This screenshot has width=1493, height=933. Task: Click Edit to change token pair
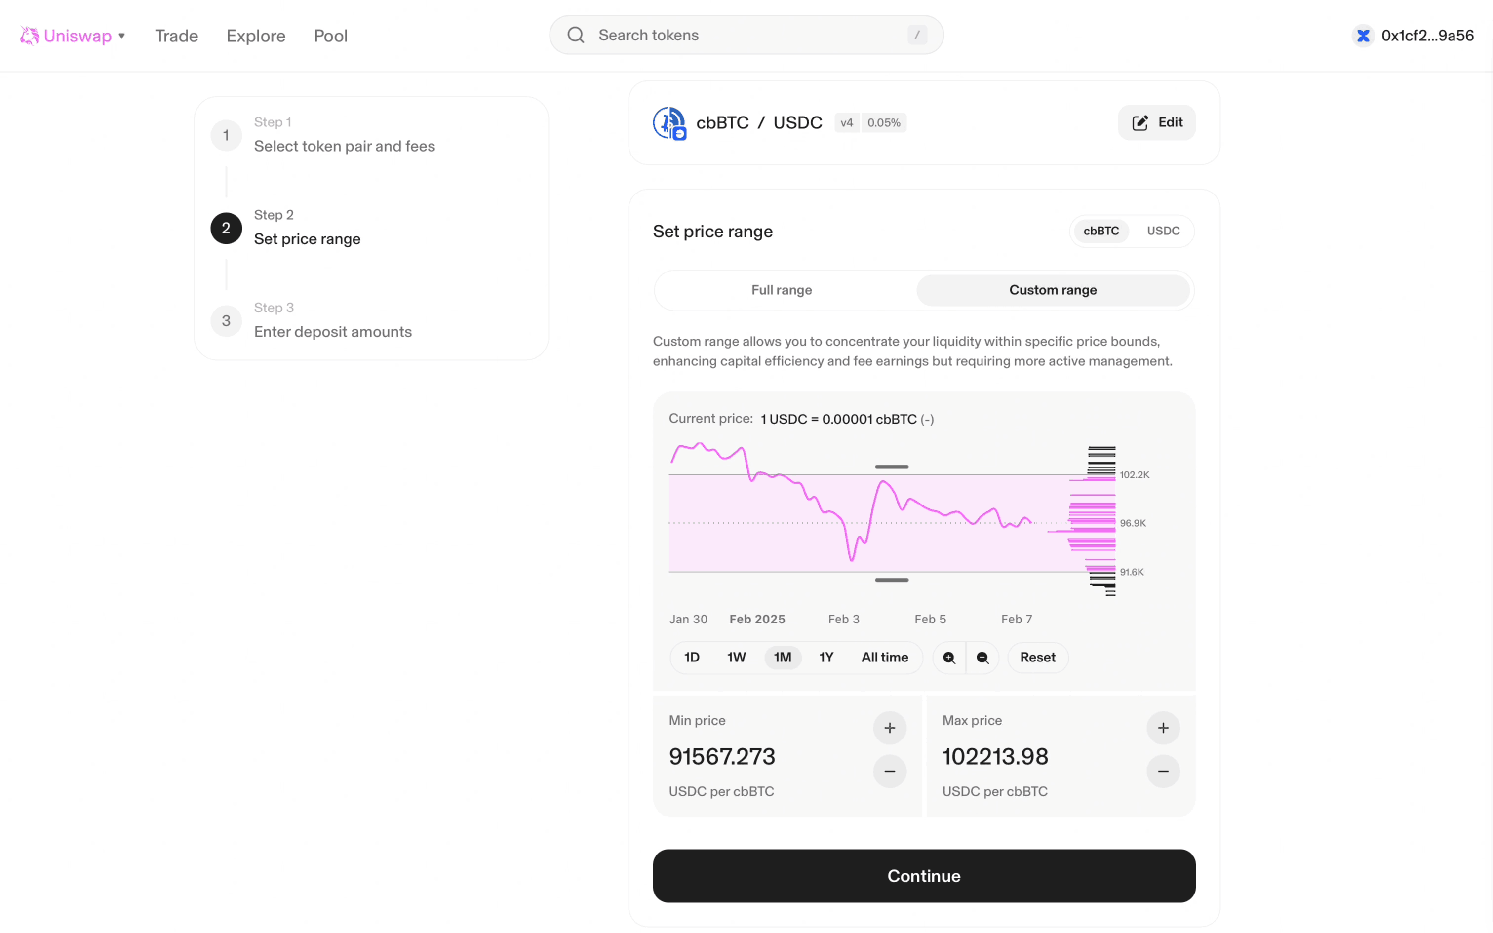(1156, 123)
